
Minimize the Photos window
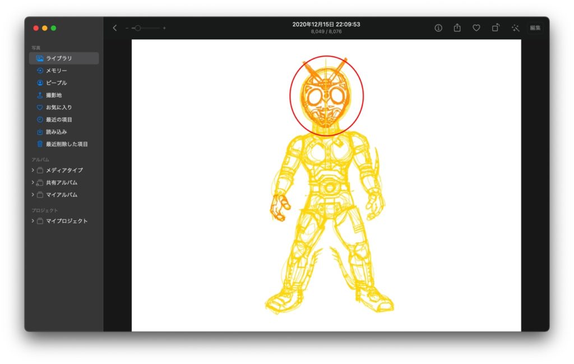pyautogui.click(x=45, y=28)
